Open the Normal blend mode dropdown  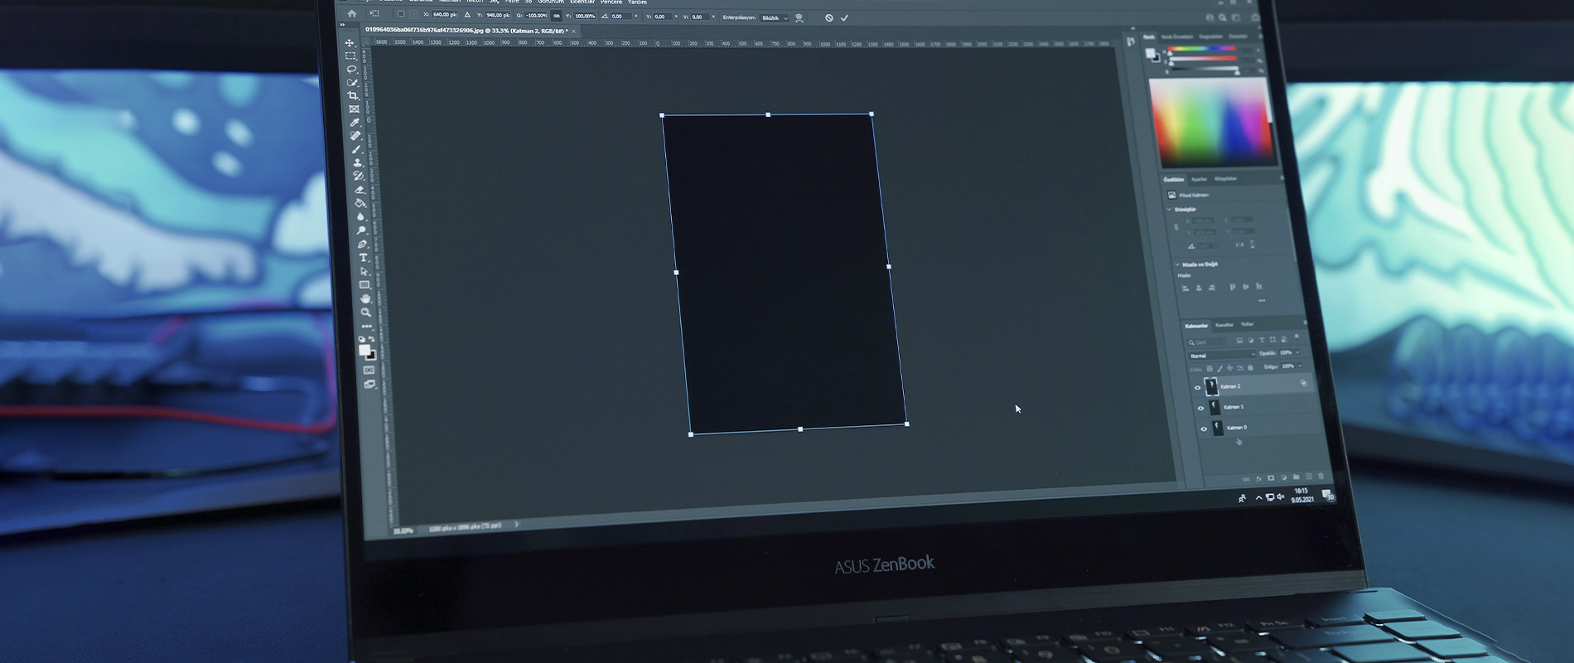[1222, 356]
